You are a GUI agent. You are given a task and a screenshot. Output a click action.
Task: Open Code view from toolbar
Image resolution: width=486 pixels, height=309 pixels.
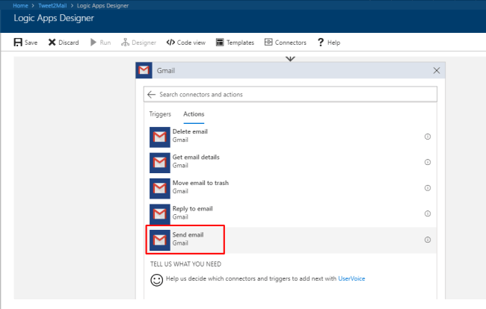(185, 43)
